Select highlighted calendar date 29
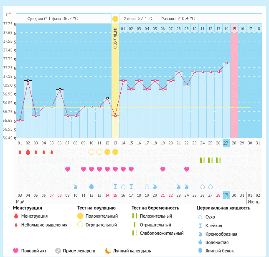Screen dimensions: 269x257 tap(226, 195)
